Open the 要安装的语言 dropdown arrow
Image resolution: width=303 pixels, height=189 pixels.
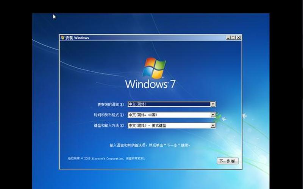[x=213, y=104]
